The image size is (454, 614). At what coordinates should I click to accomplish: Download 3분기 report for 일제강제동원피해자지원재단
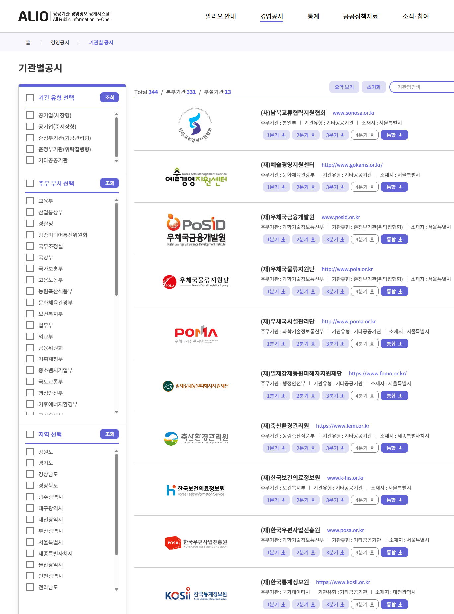(x=335, y=396)
